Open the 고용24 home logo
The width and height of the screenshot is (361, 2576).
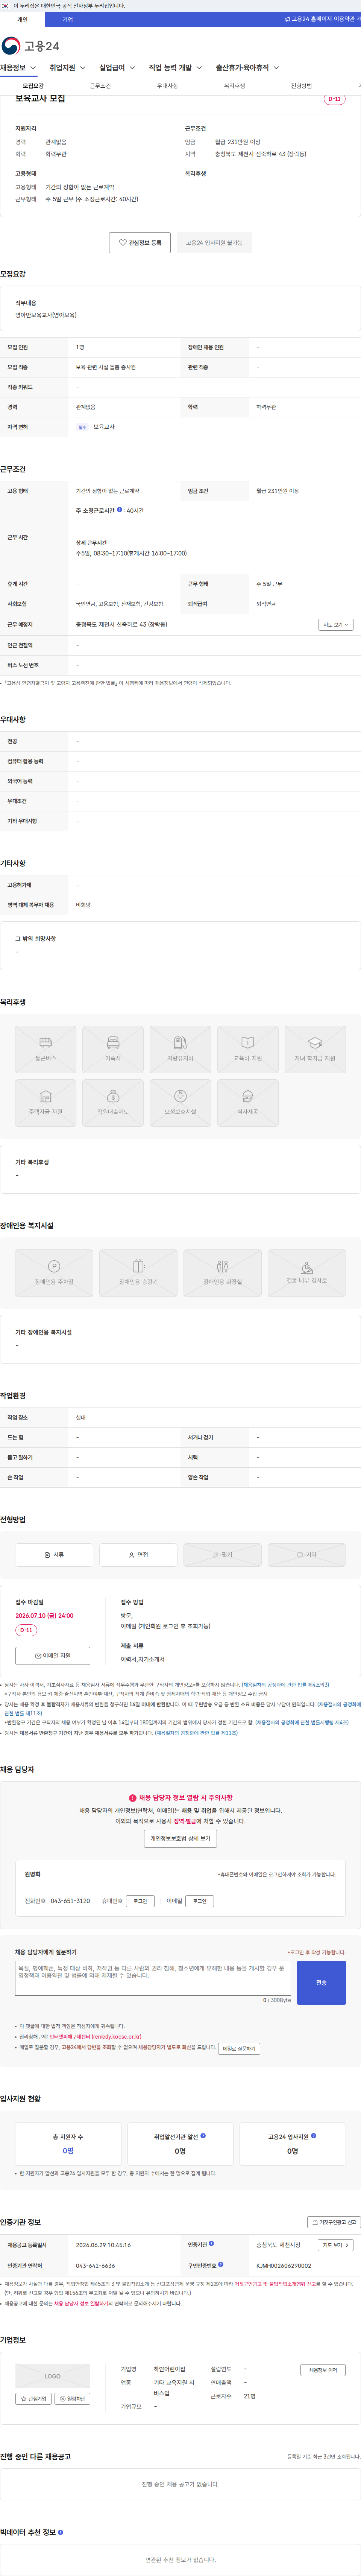pyautogui.click(x=30, y=46)
